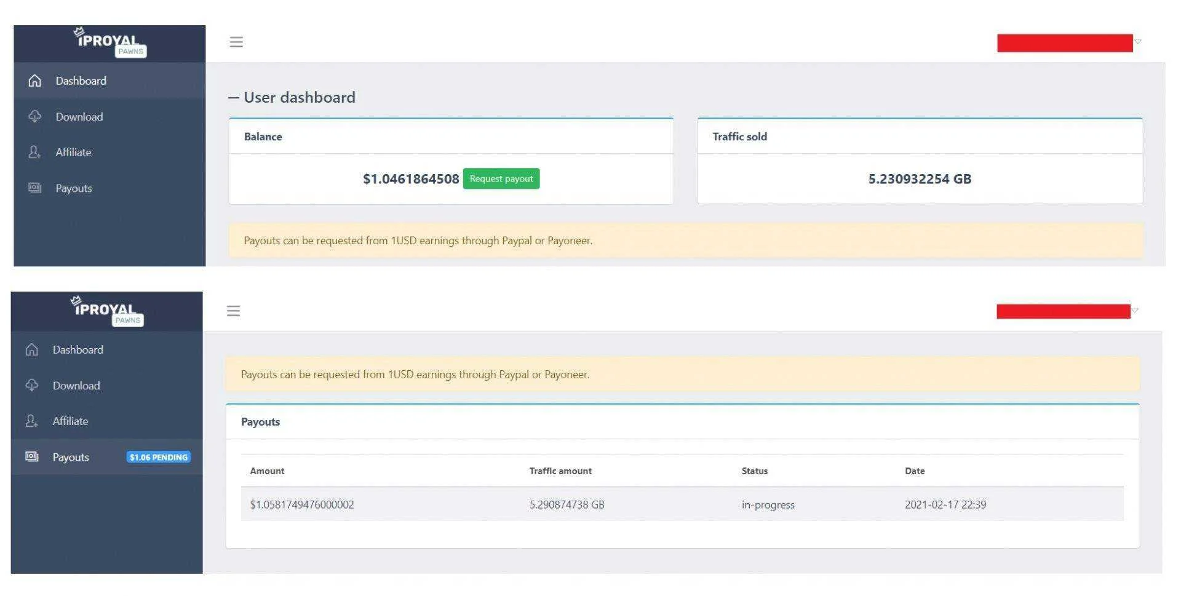Click the IPRoyal Pawns logo in upper panel
This screenshot has height=596, width=1181.
point(110,42)
